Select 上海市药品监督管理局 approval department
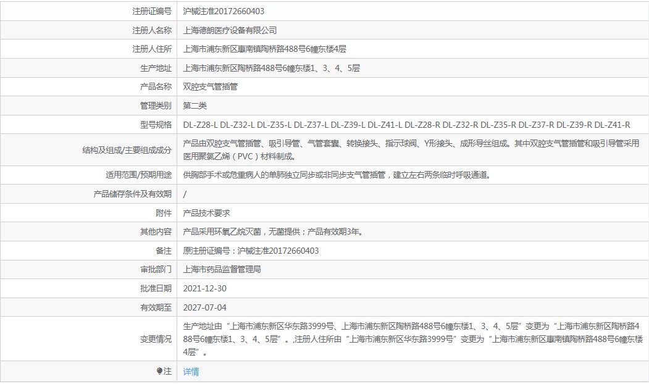 222,269
